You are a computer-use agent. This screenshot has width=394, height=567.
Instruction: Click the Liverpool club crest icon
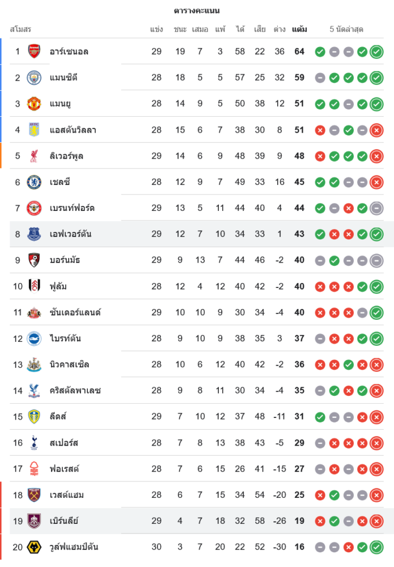click(34, 156)
